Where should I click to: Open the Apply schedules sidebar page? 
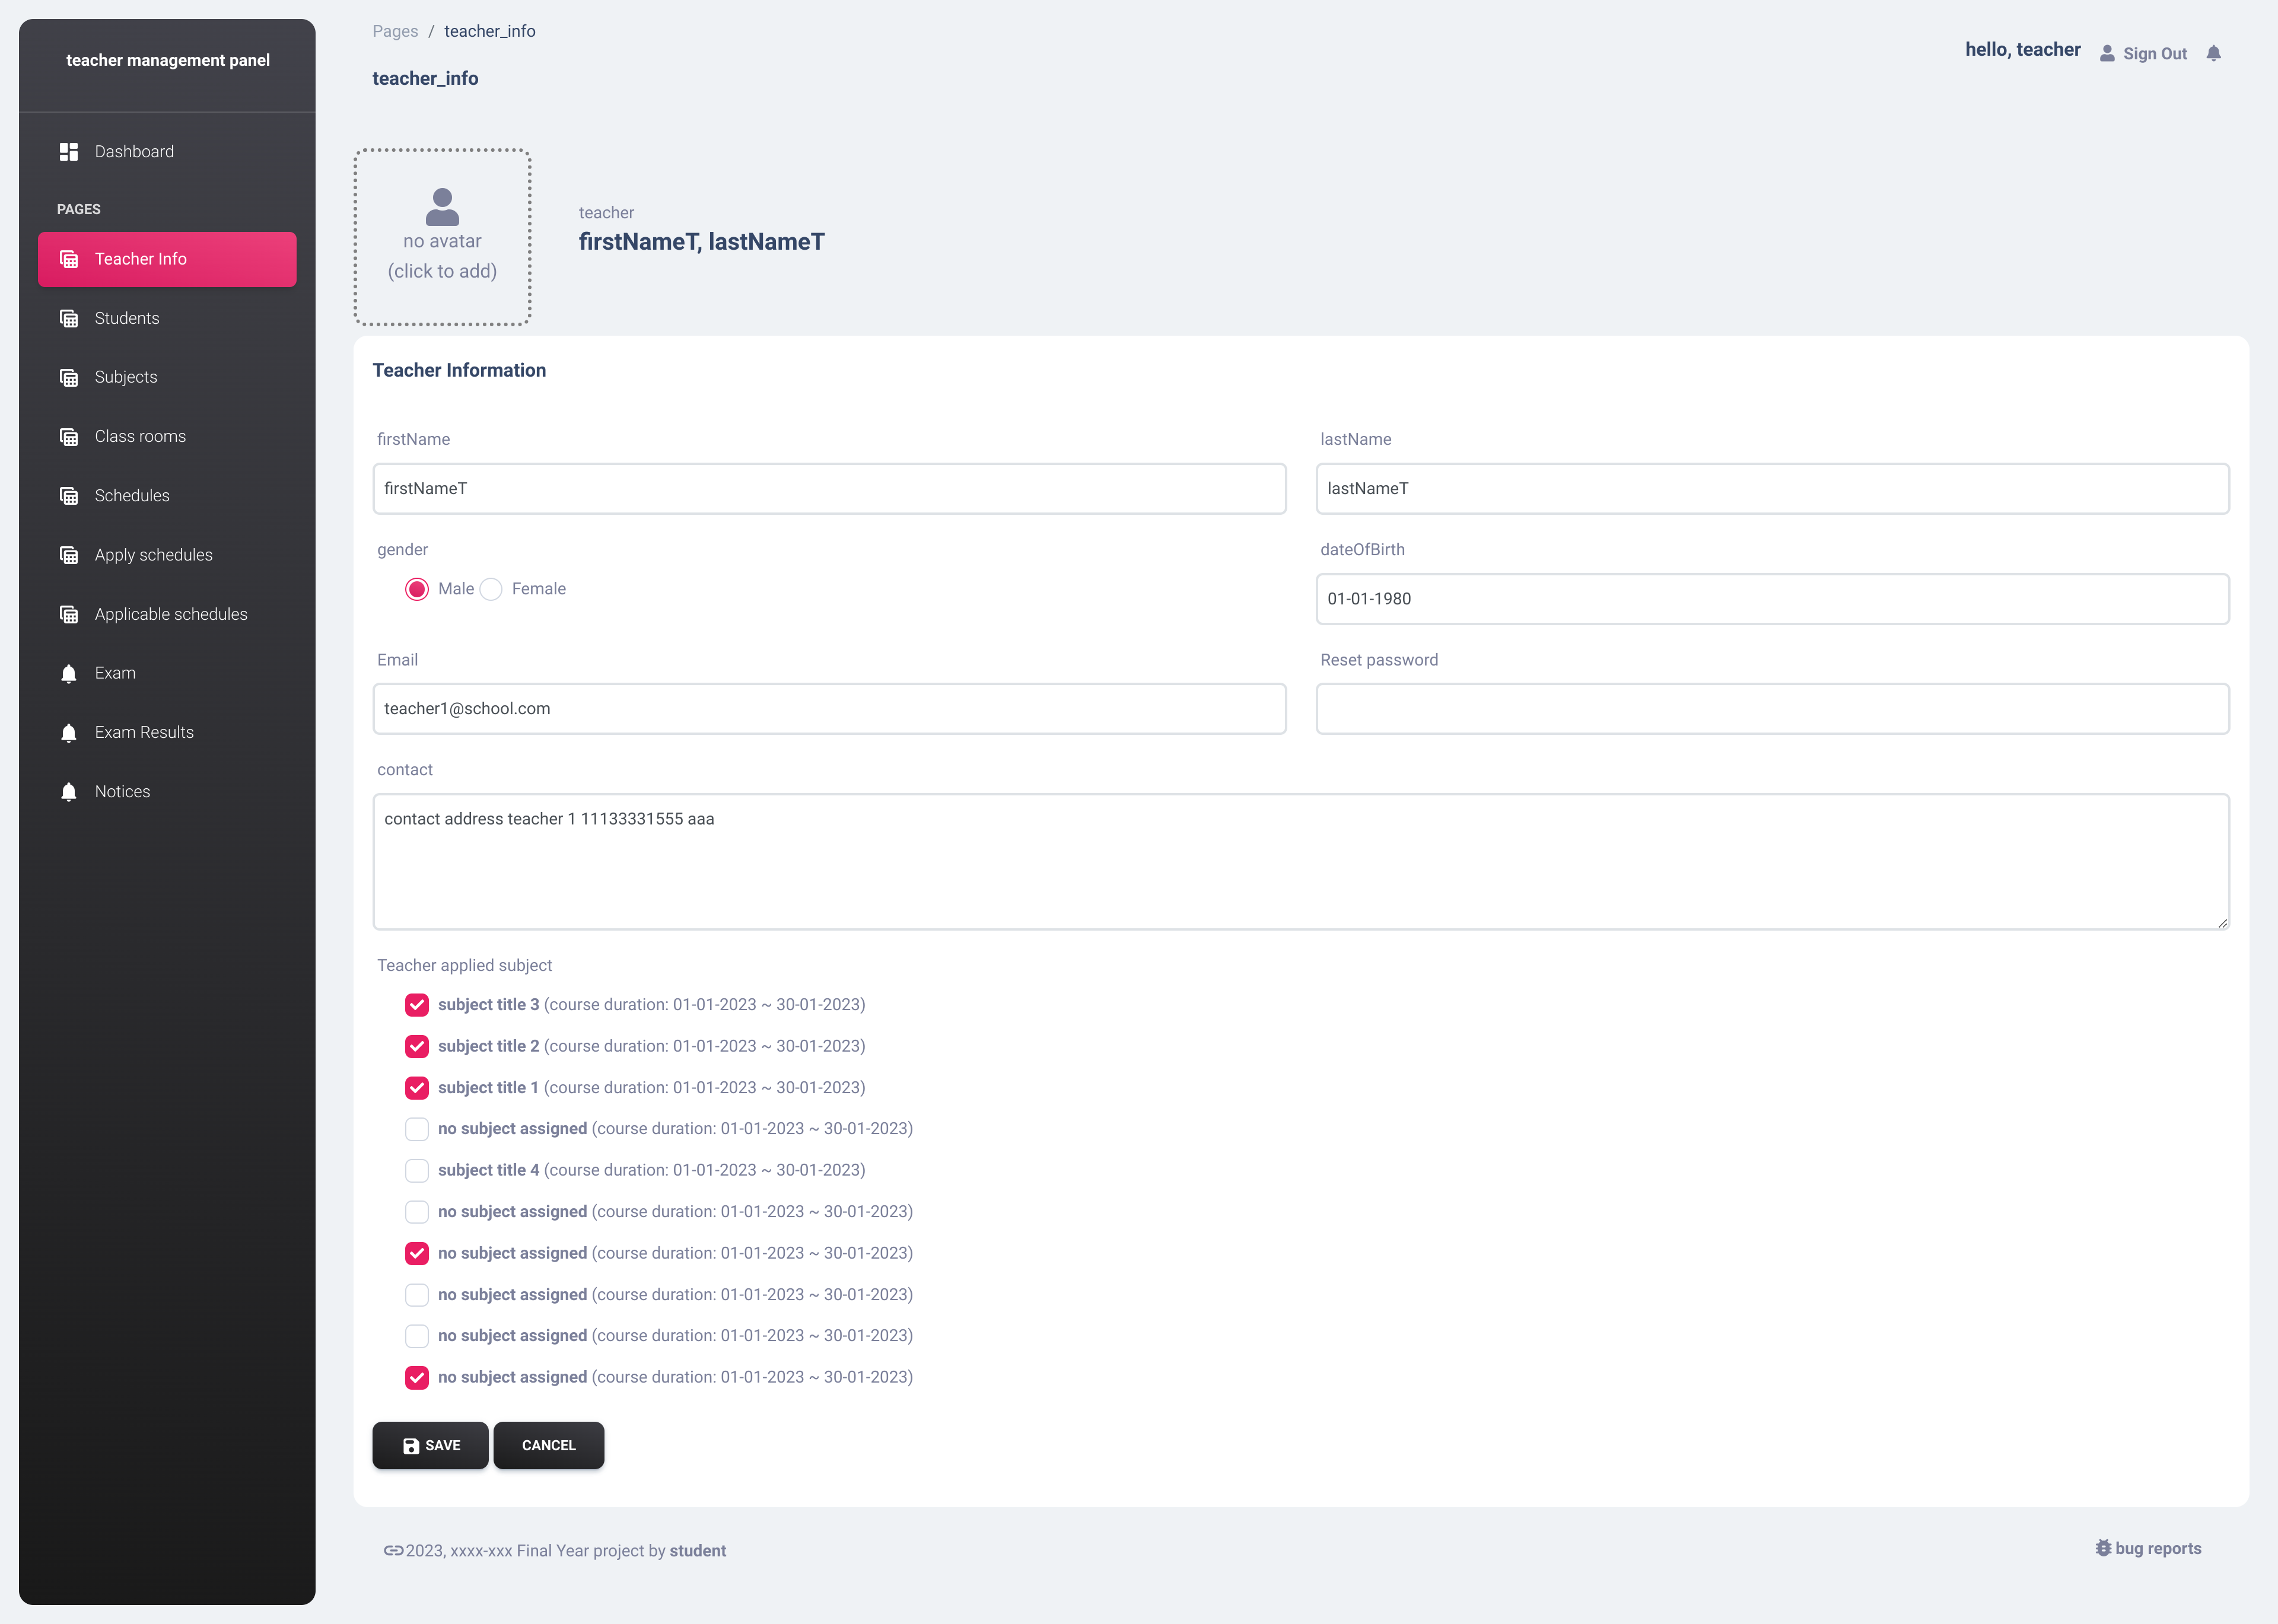coord(153,555)
